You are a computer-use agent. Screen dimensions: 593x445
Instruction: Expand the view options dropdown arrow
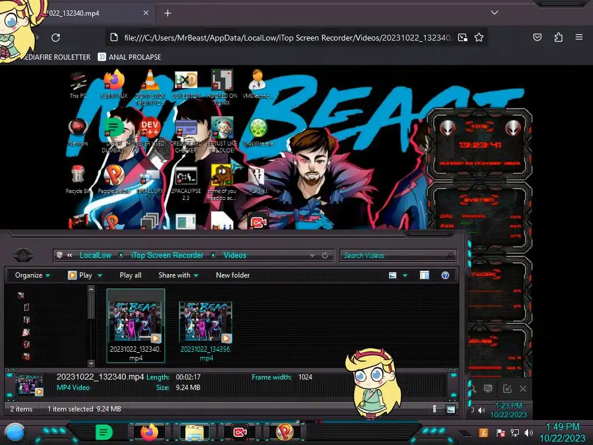(x=405, y=275)
